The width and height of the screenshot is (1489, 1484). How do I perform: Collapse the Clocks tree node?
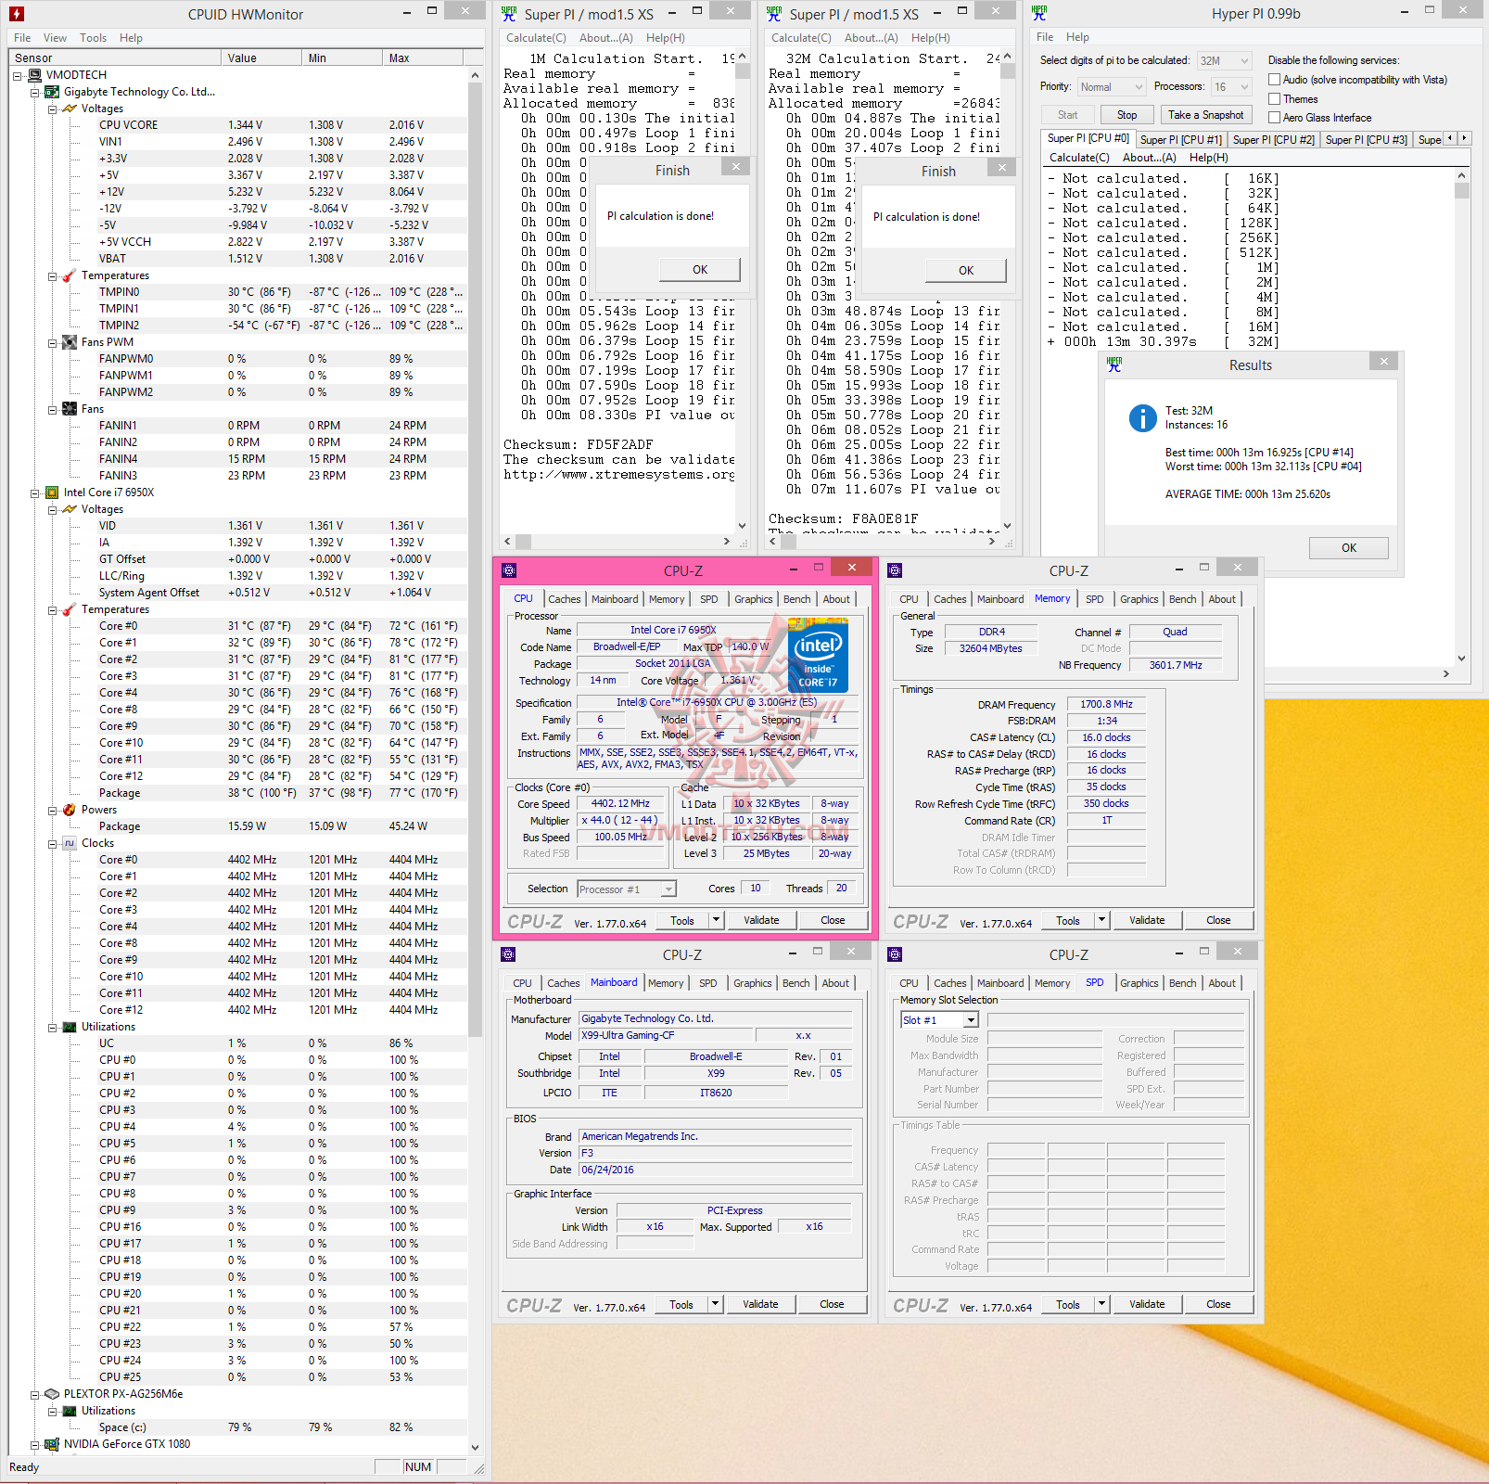[x=53, y=843]
